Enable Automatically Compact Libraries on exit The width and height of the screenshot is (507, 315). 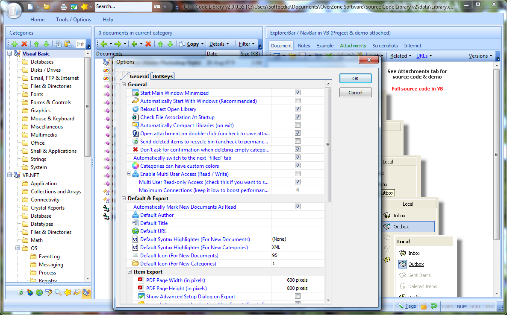click(x=298, y=125)
